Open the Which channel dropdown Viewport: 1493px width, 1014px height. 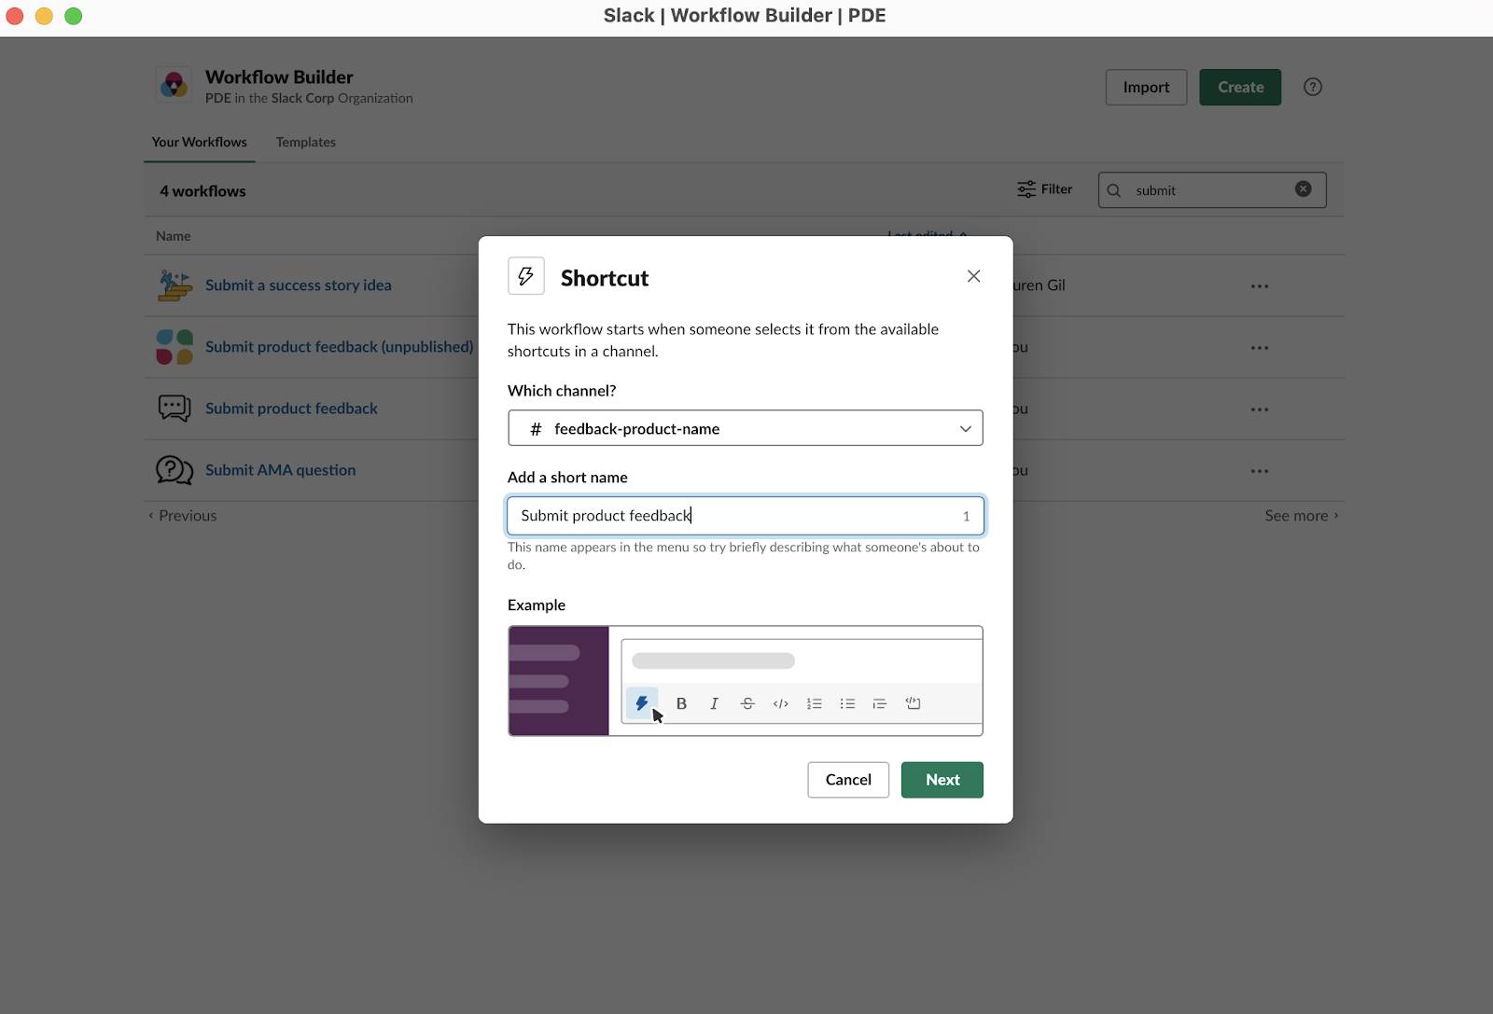[746, 428]
